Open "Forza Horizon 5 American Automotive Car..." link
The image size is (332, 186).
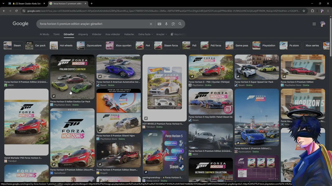click(x=118, y=82)
